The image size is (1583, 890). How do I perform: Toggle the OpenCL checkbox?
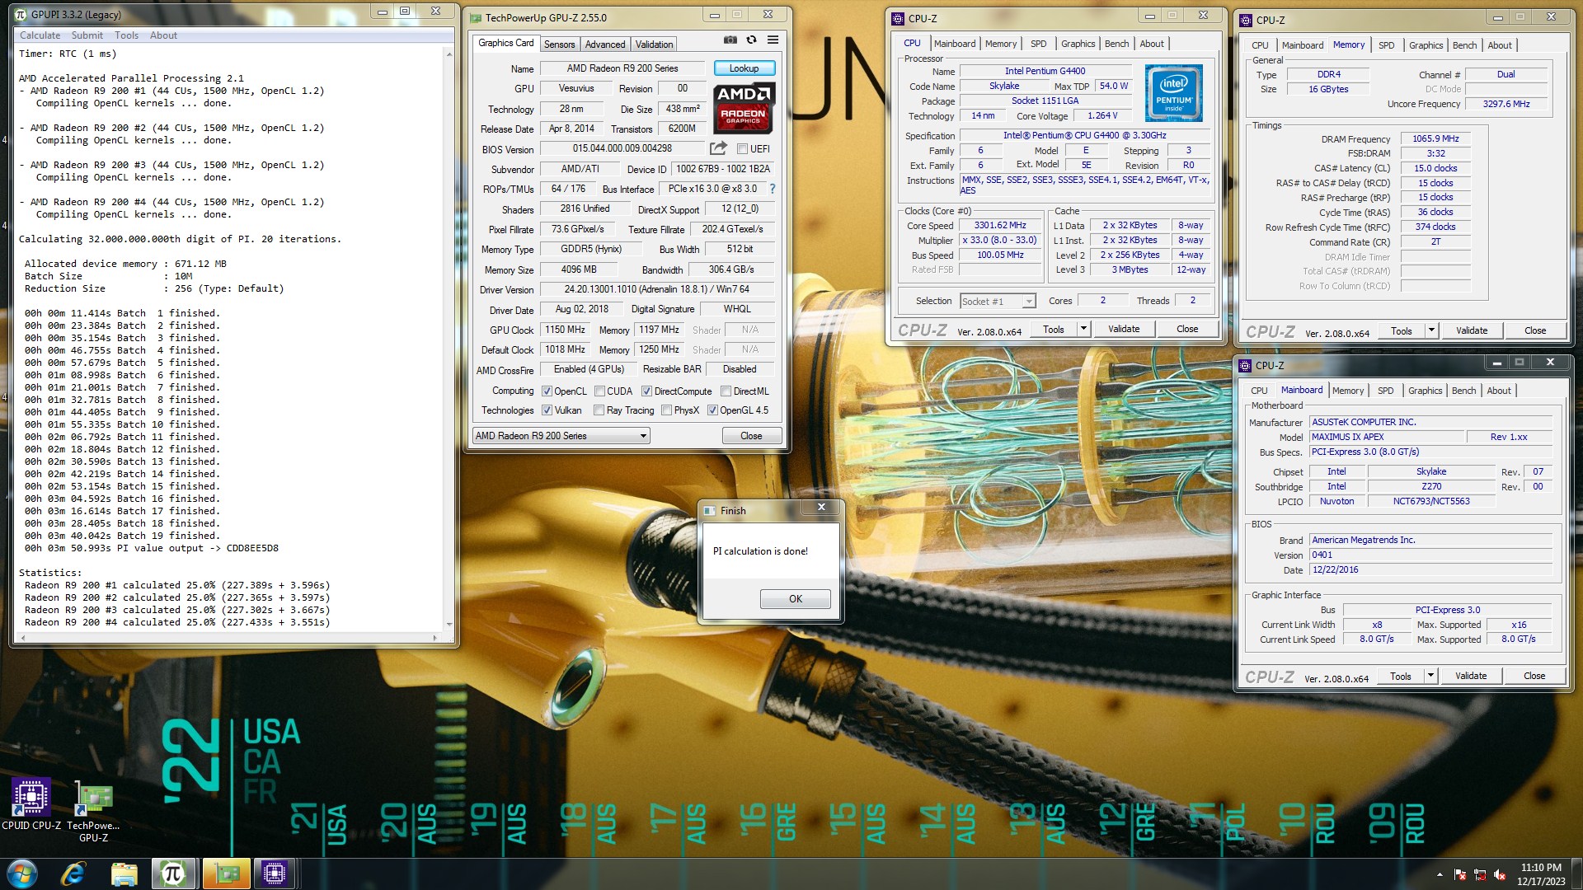[x=547, y=391]
